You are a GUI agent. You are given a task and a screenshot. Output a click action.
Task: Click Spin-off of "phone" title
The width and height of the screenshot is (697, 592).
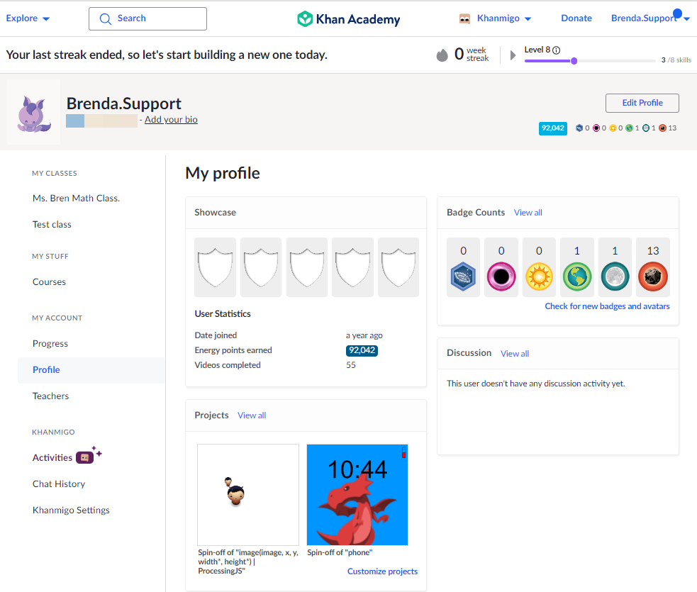point(340,552)
